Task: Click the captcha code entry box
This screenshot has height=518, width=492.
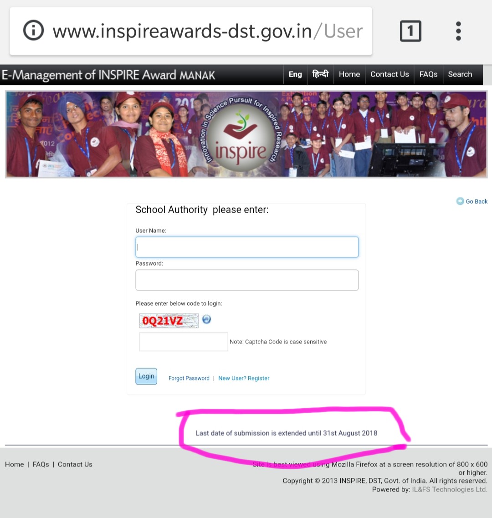Action: [x=184, y=342]
